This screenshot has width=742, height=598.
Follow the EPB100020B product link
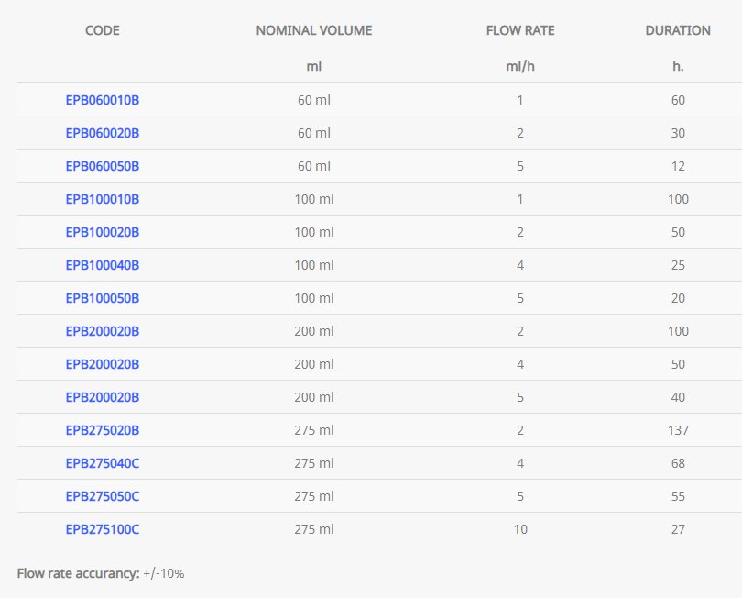[102, 232]
